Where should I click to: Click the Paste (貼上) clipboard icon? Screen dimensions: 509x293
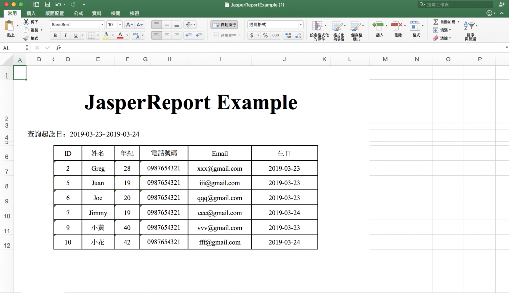10,26
